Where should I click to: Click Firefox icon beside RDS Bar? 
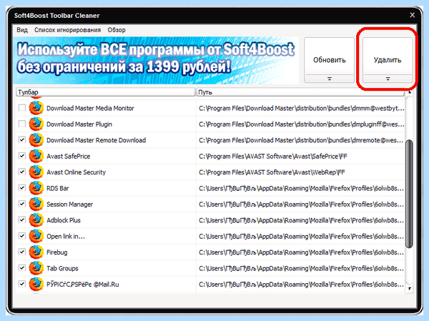point(36,188)
